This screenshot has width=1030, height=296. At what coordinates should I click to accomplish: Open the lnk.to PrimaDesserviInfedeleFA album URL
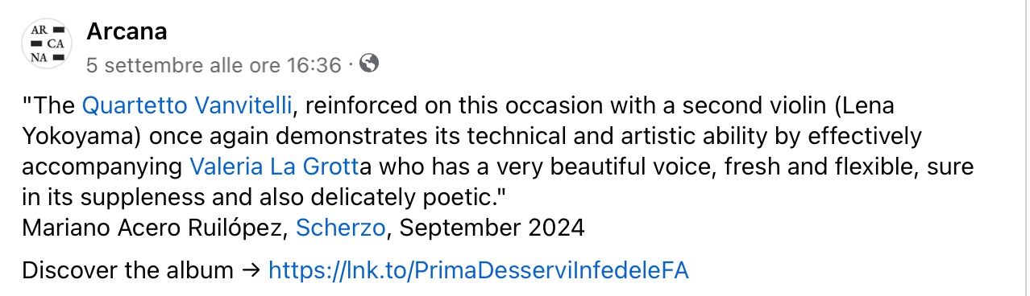point(479,270)
